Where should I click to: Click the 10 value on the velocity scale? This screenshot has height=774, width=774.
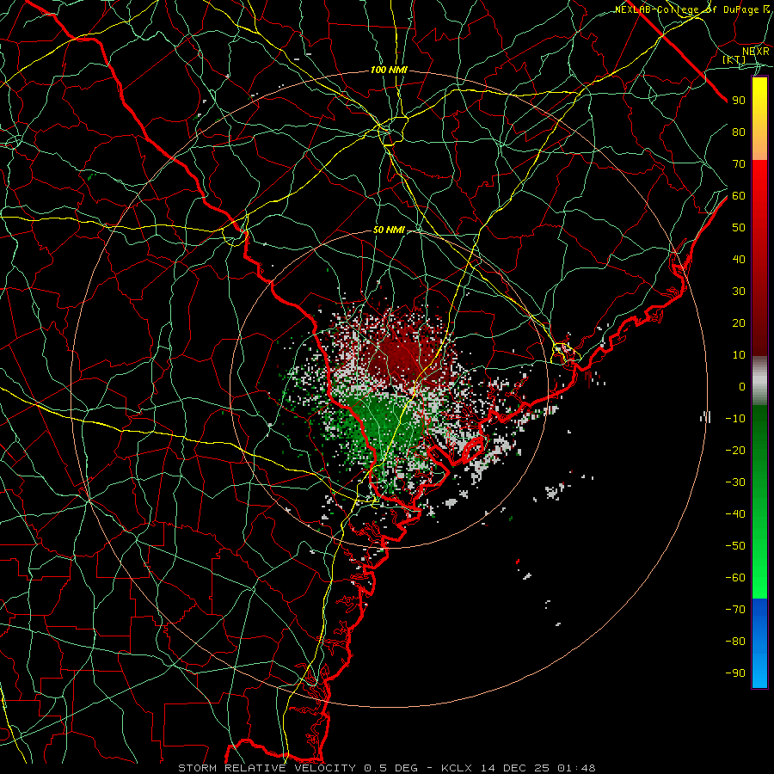[x=739, y=355]
